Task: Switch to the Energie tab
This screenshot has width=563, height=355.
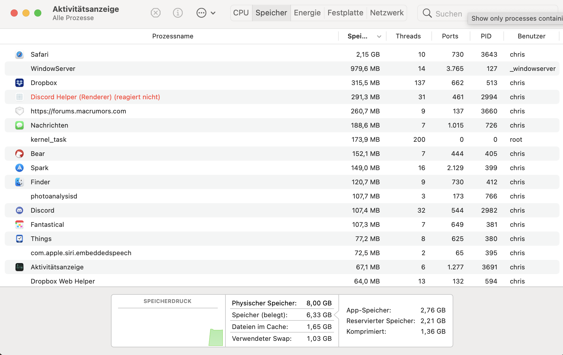Action: click(307, 13)
